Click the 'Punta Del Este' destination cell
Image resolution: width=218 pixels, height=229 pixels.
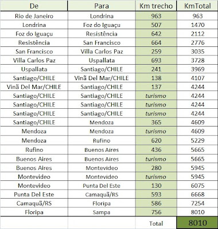(102, 185)
